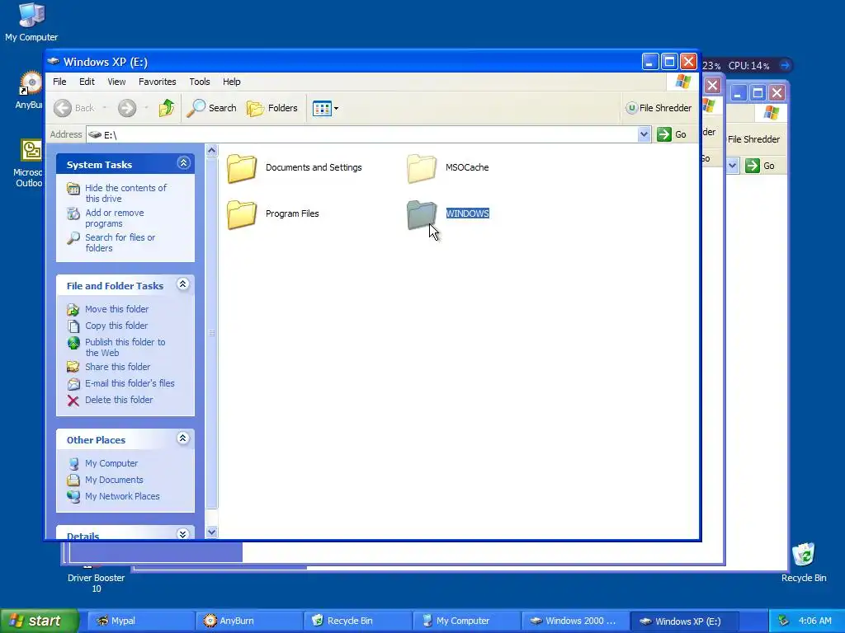Screen dimensions: 845x633
Task: Open the Back history dropdown arrow
Action: [x=105, y=108]
